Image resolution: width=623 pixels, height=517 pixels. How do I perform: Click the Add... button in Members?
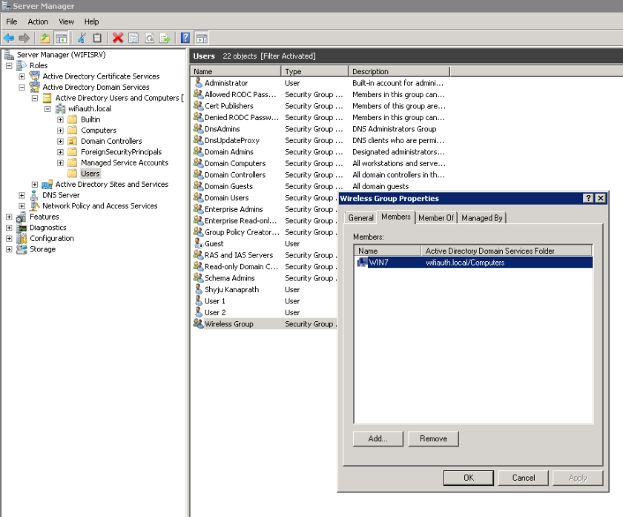[378, 438]
